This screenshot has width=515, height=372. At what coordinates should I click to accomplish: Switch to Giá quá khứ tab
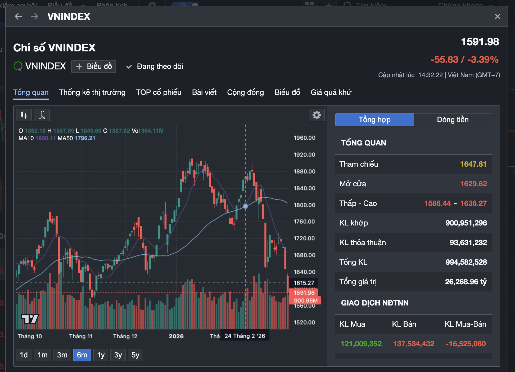[331, 92]
